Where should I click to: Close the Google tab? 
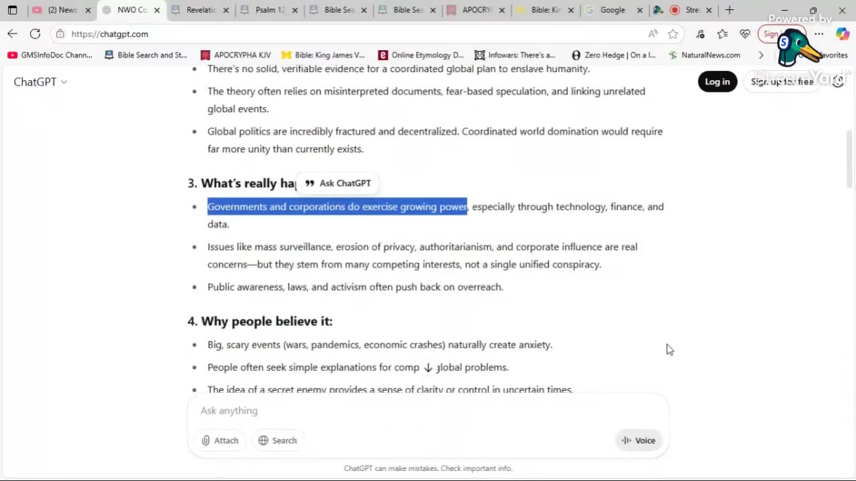pos(639,10)
